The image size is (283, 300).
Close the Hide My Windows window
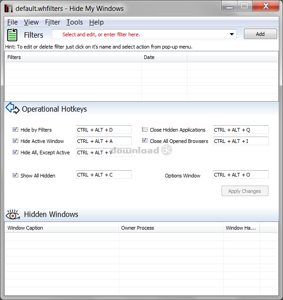266,6
